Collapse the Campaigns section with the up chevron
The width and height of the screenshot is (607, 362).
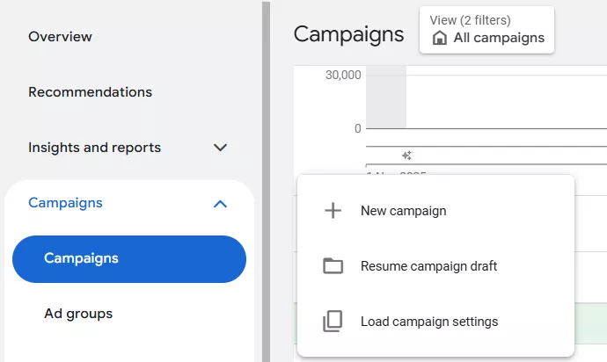point(221,203)
